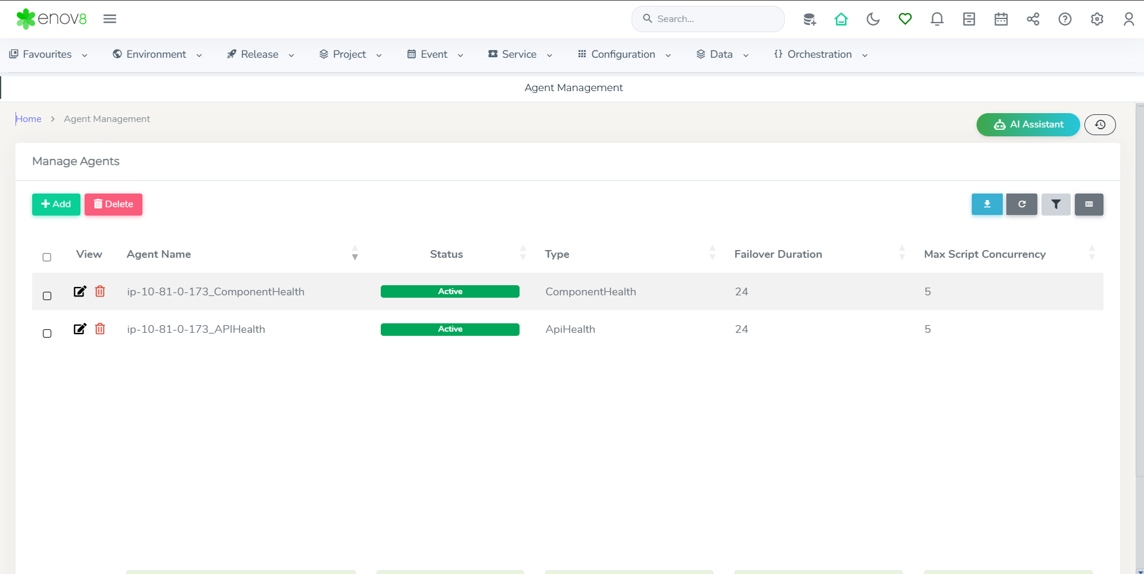The width and height of the screenshot is (1144, 574).
Task: Select the ComponentHealth agent row checkbox
Action: point(47,296)
